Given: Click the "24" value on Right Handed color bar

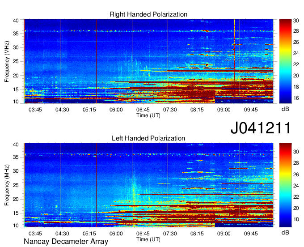Looking at the screenshot, I should pos(296,53).
